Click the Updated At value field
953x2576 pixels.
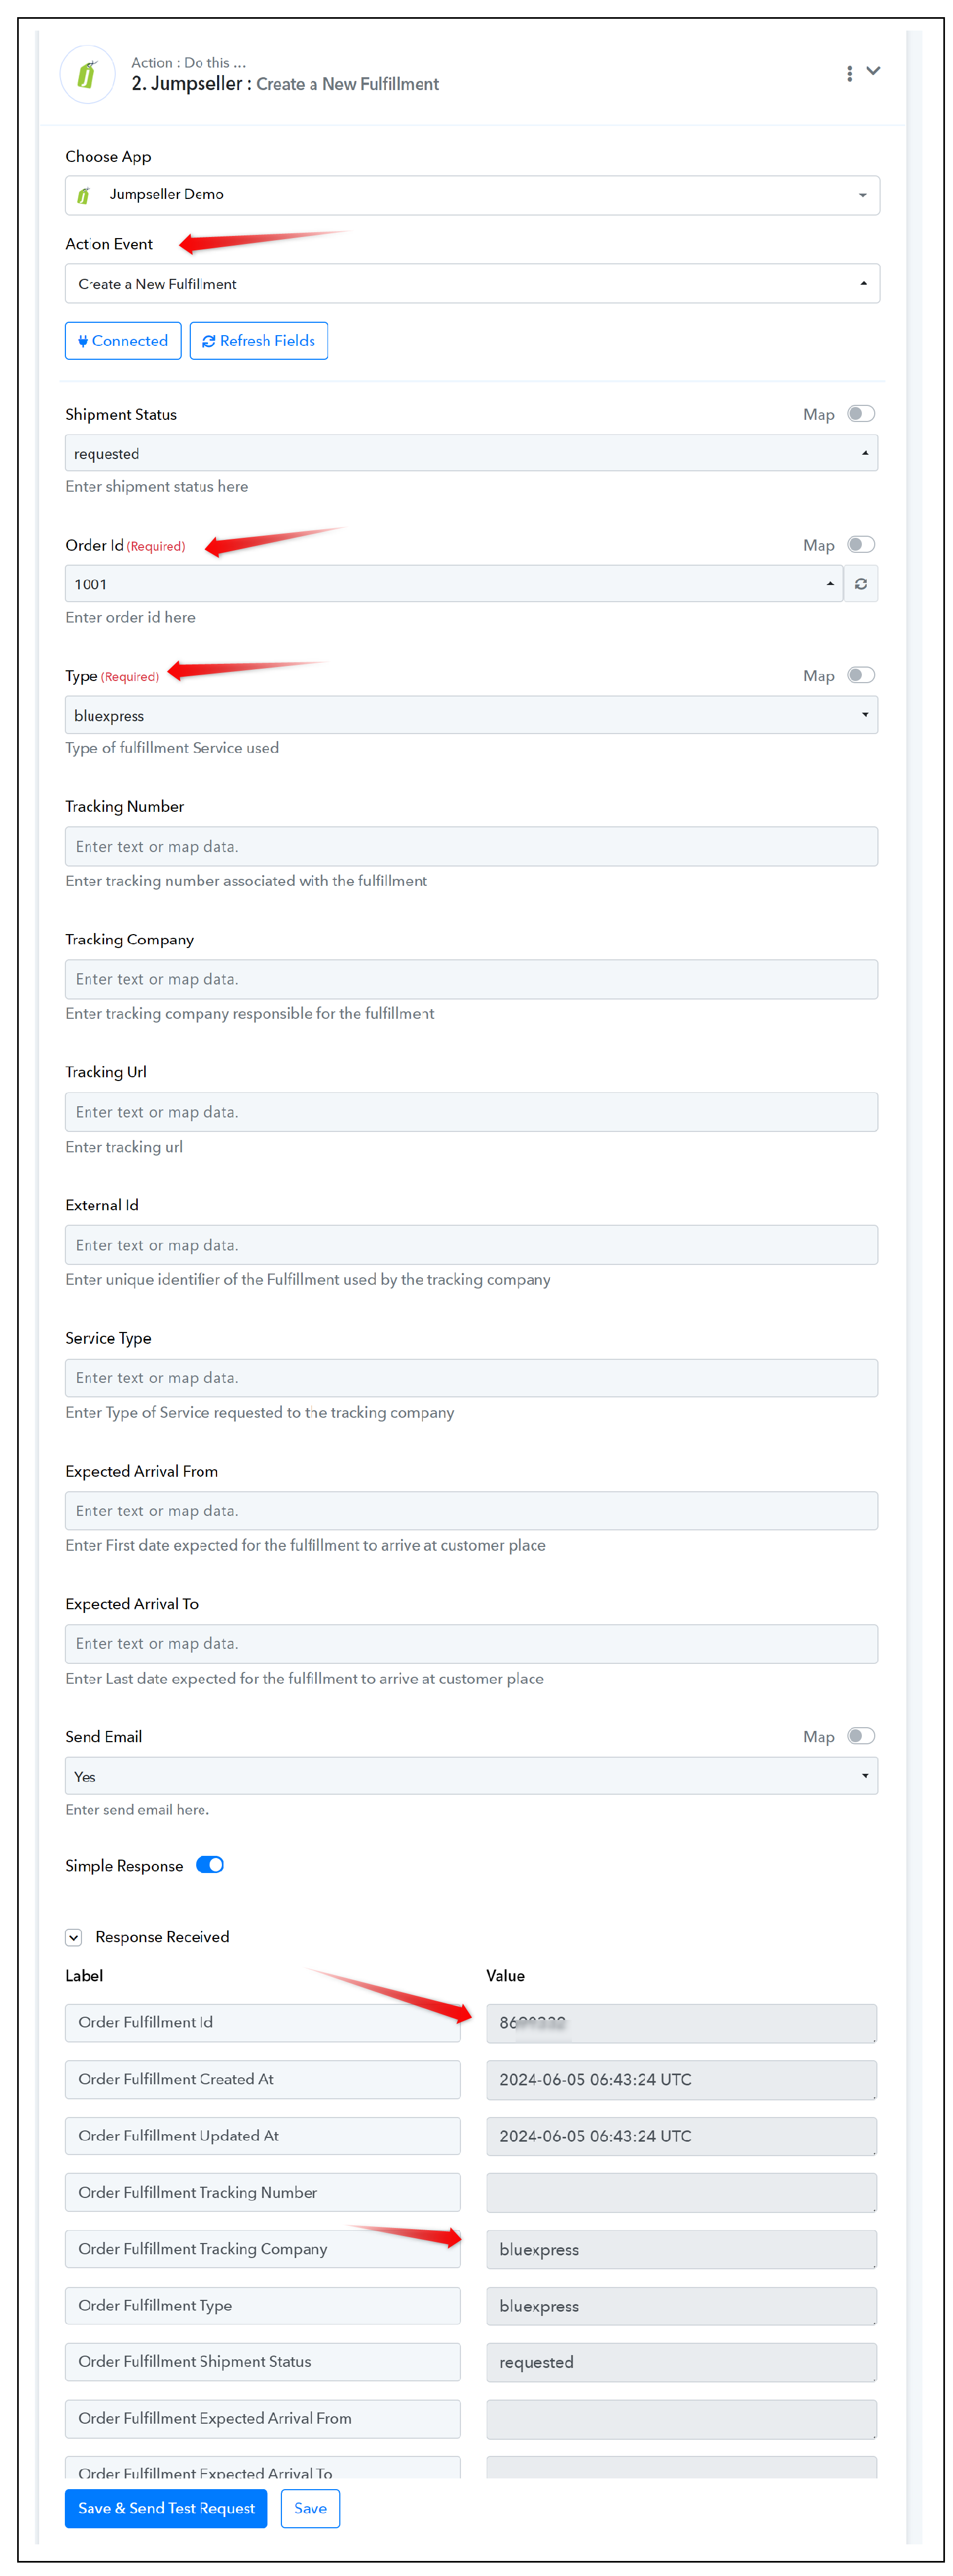pyautogui.click(x=681, y=2136)
